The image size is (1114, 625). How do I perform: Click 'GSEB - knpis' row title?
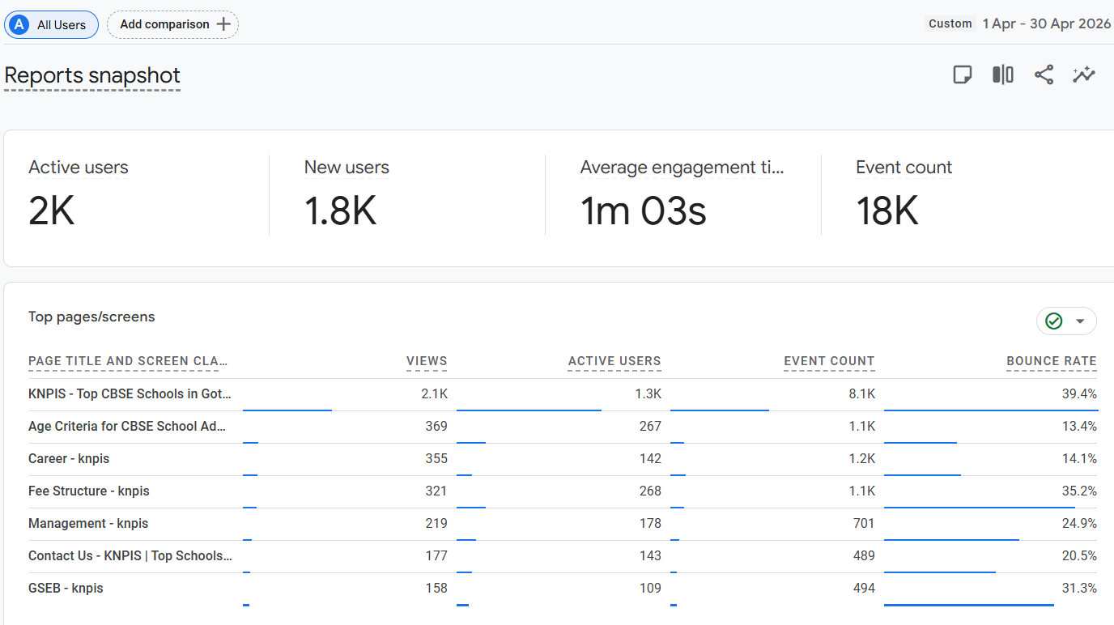pos(66,588)
